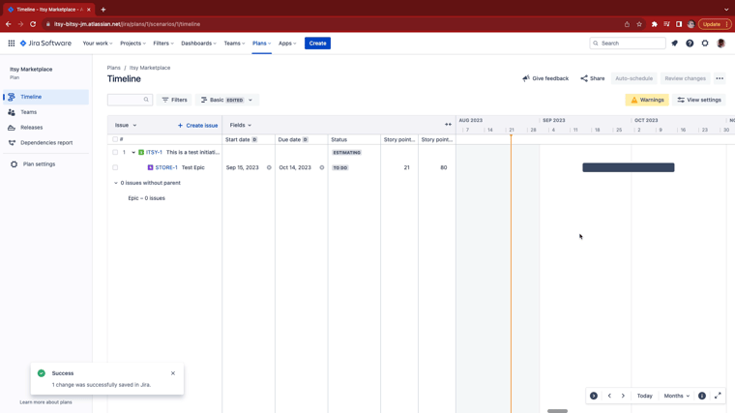
Task: Toggle fullscreen timeline view icon
Action: (x=718, y=396)
